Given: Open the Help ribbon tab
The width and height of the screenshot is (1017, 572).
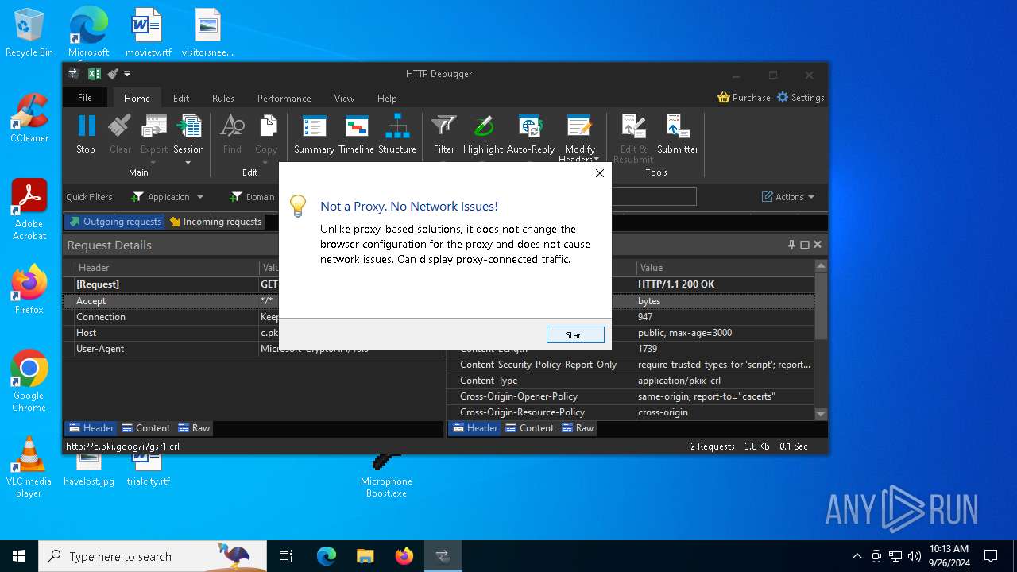Looking at the screenshot, I should coord(387,99).
